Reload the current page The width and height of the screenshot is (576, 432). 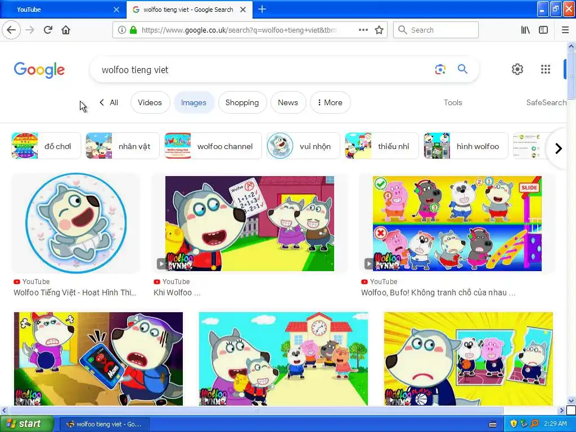(48, 30)
